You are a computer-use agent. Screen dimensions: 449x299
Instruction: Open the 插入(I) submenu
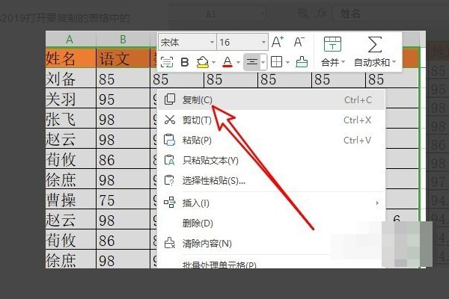(272, 203)
